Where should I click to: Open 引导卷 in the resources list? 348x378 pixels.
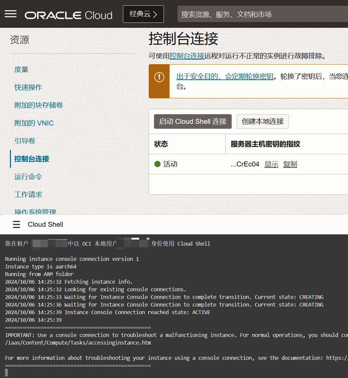pos(25,141)
